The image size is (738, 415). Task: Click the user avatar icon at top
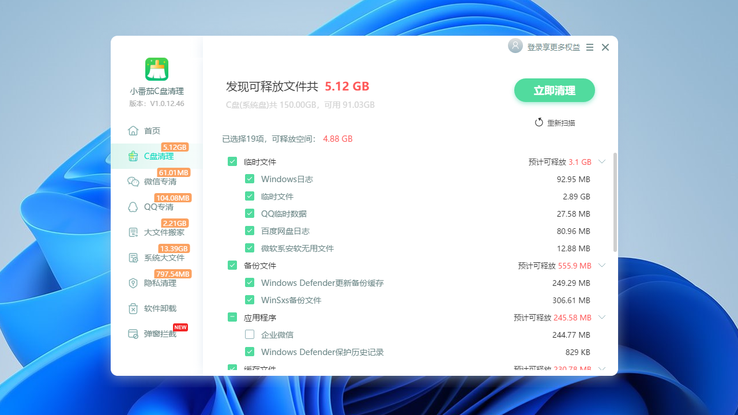coord(515,46)
